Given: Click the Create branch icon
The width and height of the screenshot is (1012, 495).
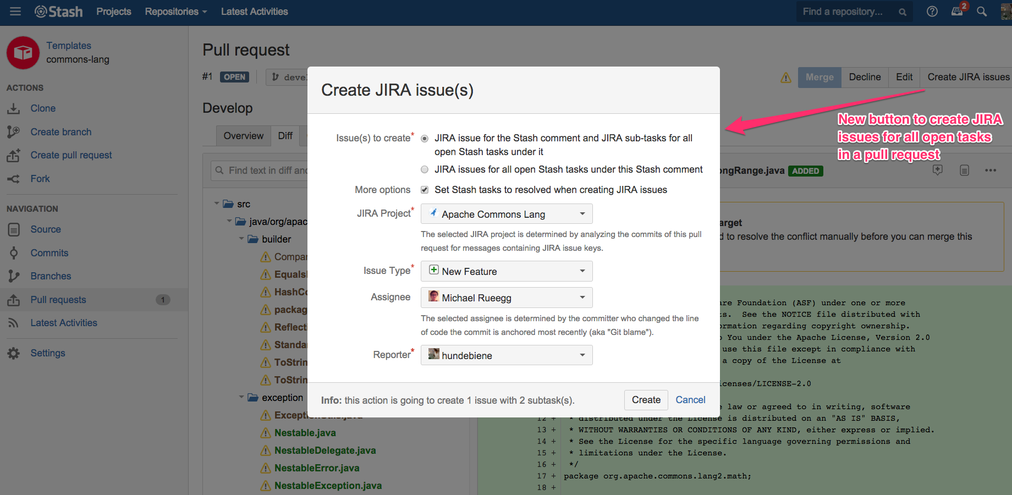Looking at the screenshot, I should pyautogui.click(x=13, y=132).
